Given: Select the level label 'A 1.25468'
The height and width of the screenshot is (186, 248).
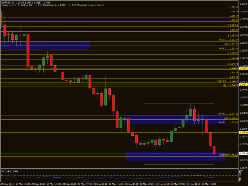Looking at the screenshot, I should click(x=233, y=25).
